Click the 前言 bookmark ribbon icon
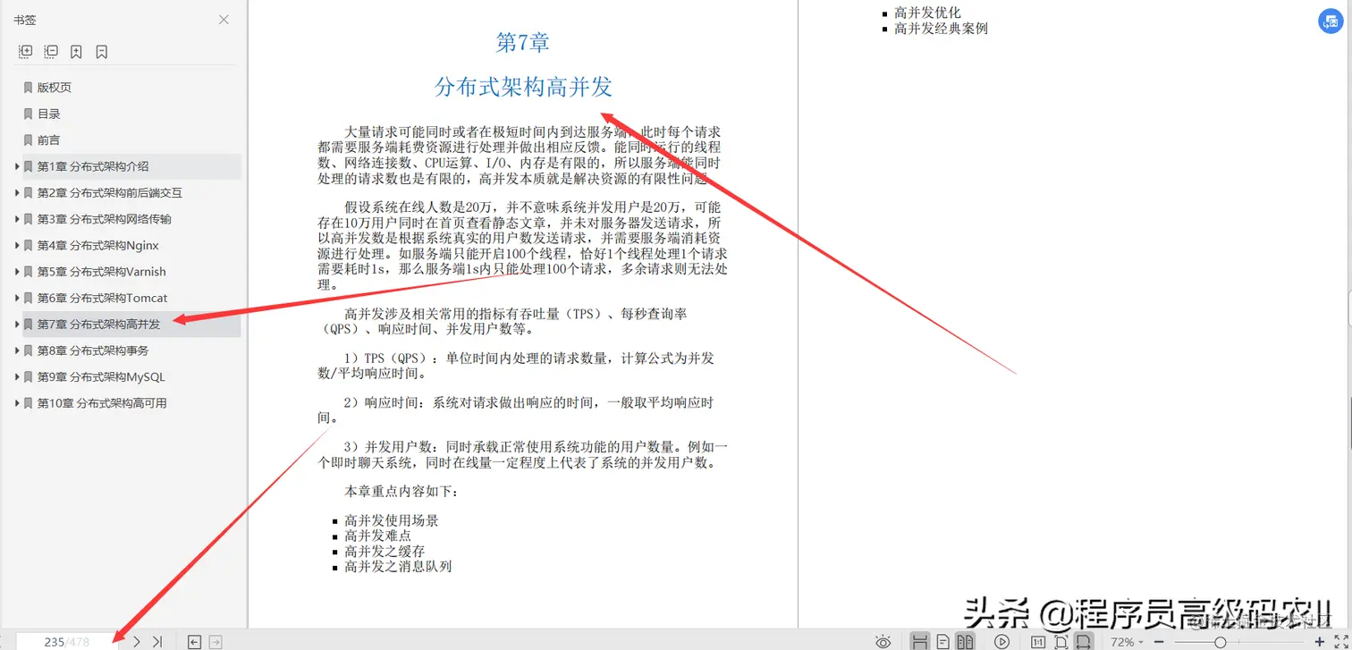 [29, 140]
